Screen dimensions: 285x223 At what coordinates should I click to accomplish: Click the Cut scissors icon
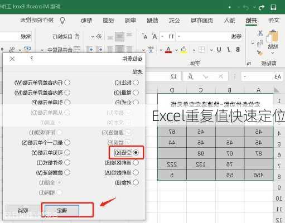point(260,33)
